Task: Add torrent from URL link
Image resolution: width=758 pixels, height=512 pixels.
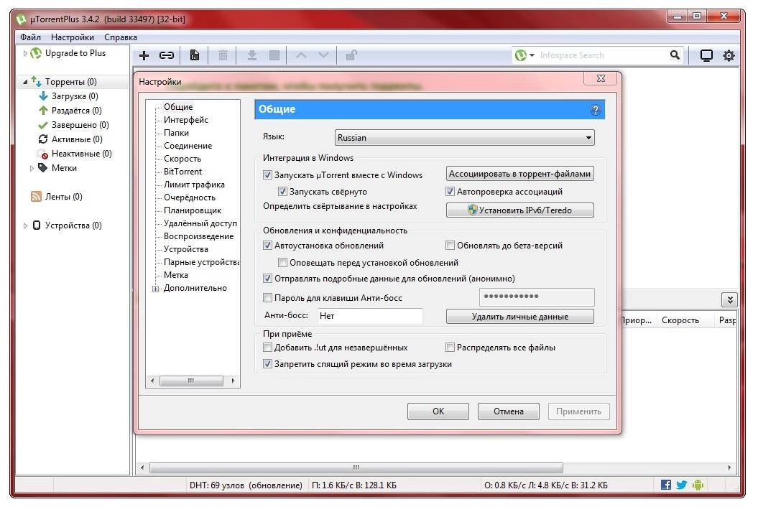Action: pyautogui.click(x=166, y=55)
